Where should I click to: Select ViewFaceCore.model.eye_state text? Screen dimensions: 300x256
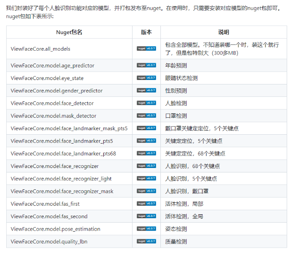[47, 78]
